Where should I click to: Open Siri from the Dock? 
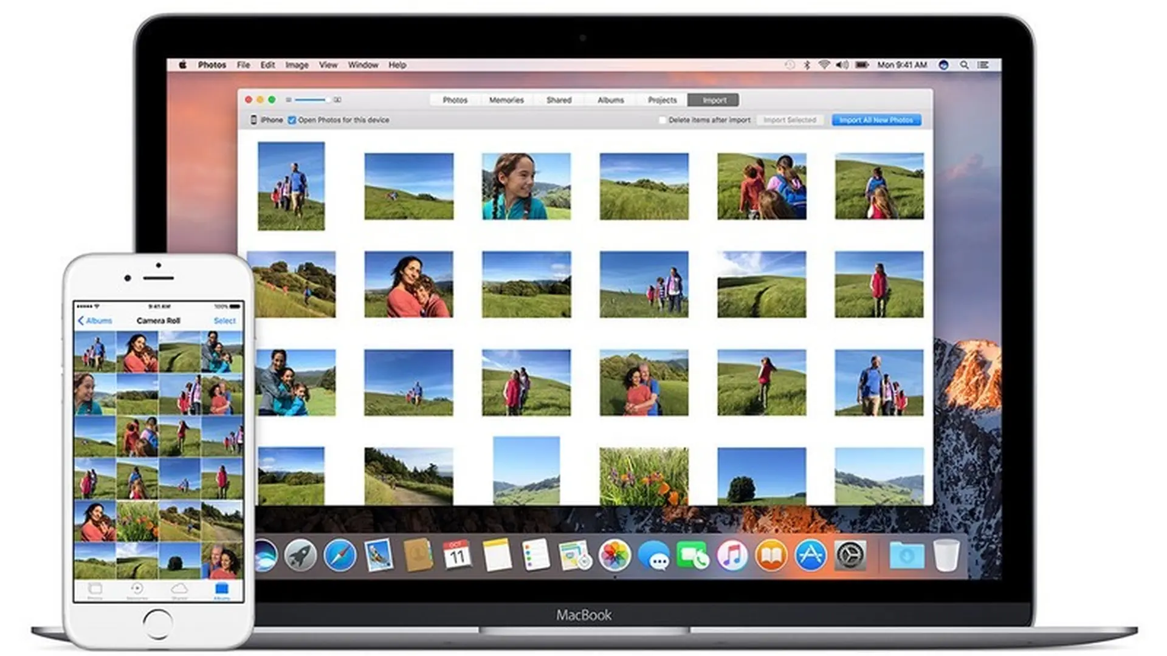click(x=265, y=556)
